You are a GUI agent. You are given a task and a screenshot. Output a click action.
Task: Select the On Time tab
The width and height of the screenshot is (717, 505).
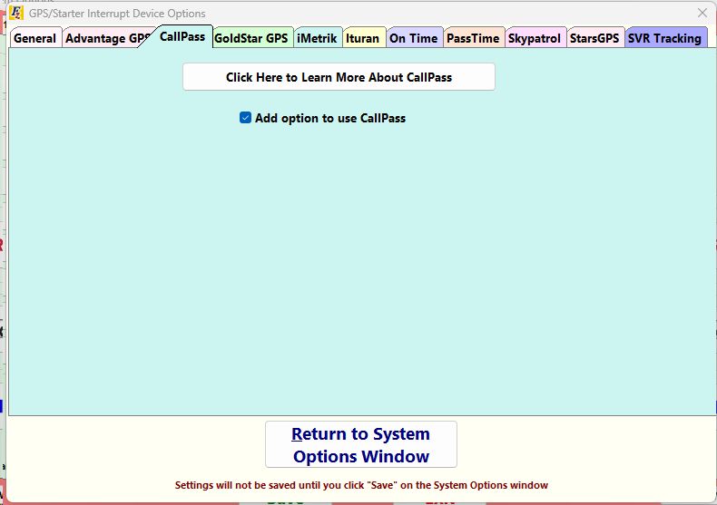click(x=413, y=38)
